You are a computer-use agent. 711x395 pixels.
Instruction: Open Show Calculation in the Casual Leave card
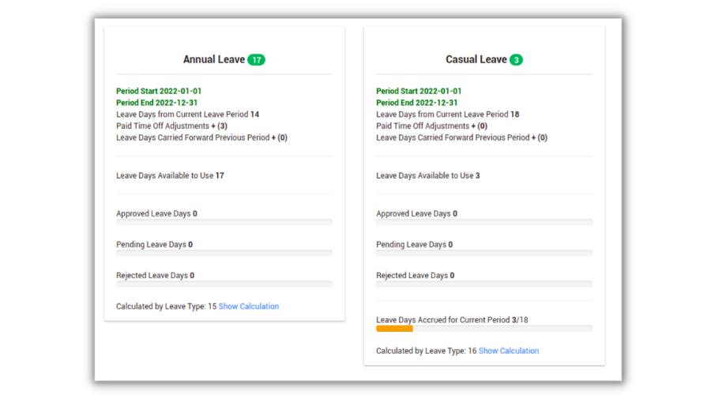[509, 351]
